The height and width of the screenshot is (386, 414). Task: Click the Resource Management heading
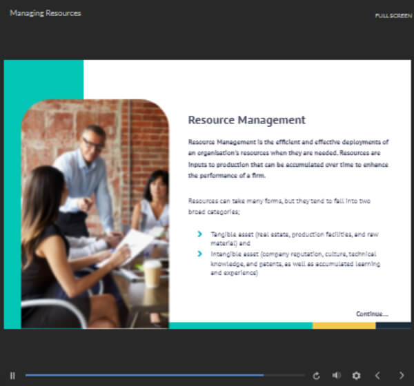click(246, 120)
